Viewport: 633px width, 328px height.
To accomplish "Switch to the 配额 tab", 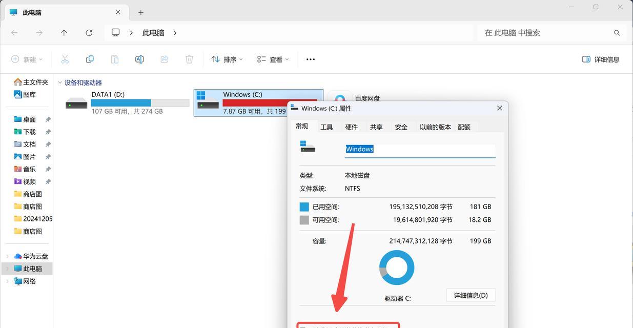I will coord(464,127).
